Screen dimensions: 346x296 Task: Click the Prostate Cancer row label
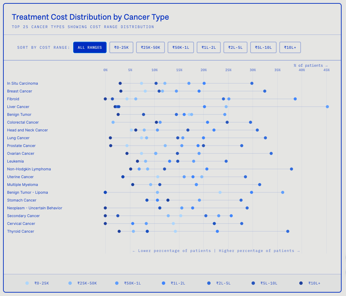click(21, 146)
